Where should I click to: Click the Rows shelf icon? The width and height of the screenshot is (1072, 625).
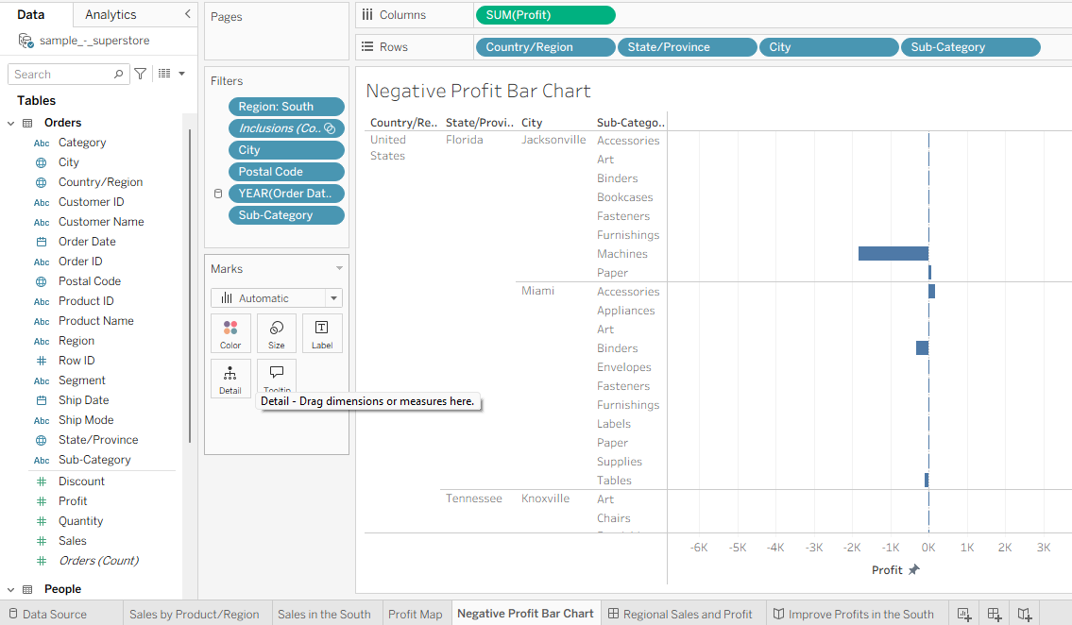click(367, 46)
